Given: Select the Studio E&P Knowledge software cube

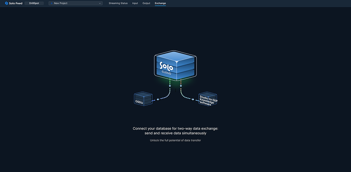Looking at the screenshot, I should (208, 99).
